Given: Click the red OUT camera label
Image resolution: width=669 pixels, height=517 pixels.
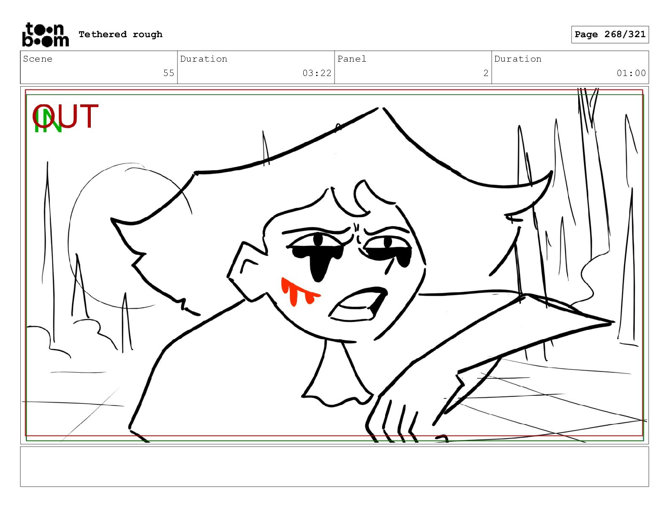Looking at the screenshot, I should click(65, 116).
